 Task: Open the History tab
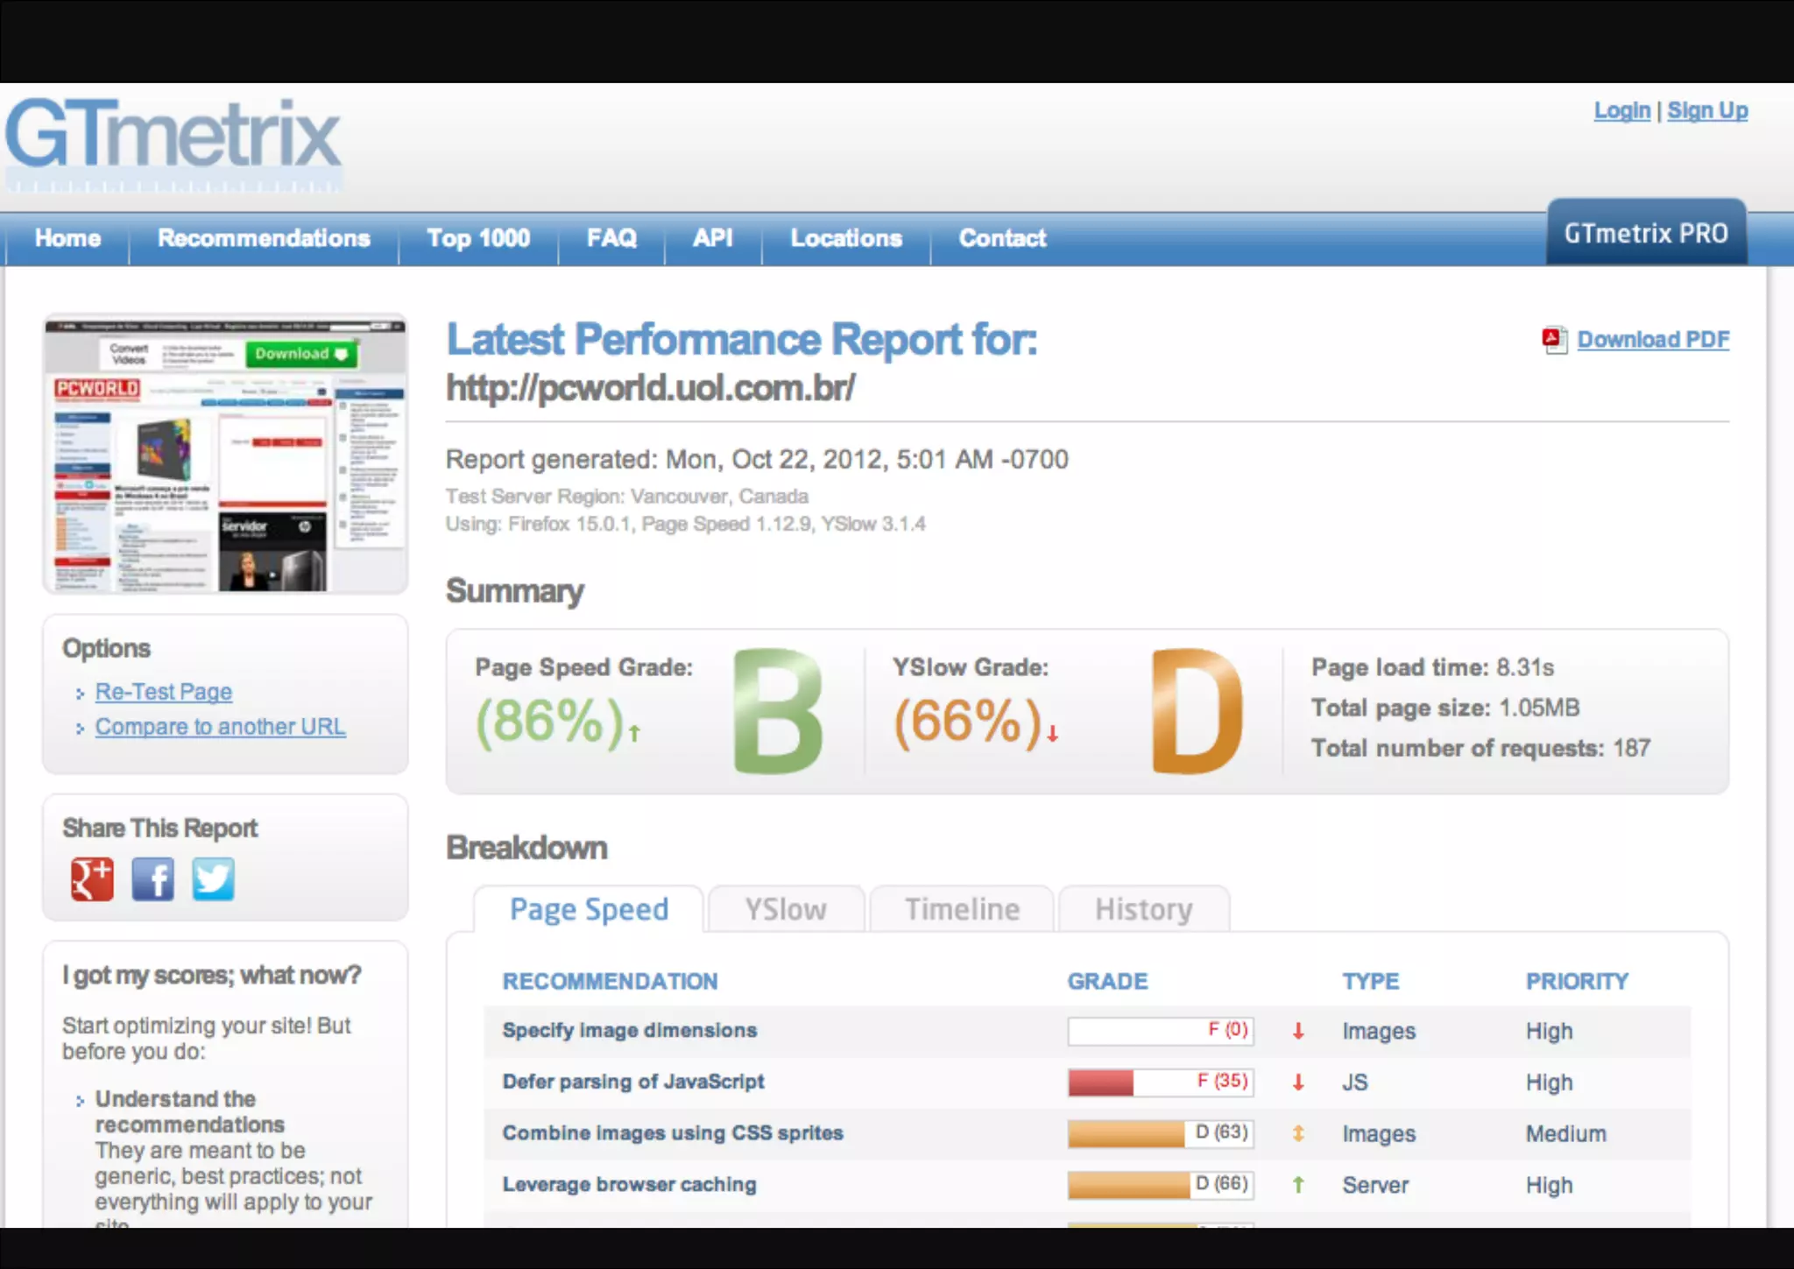1143,909
